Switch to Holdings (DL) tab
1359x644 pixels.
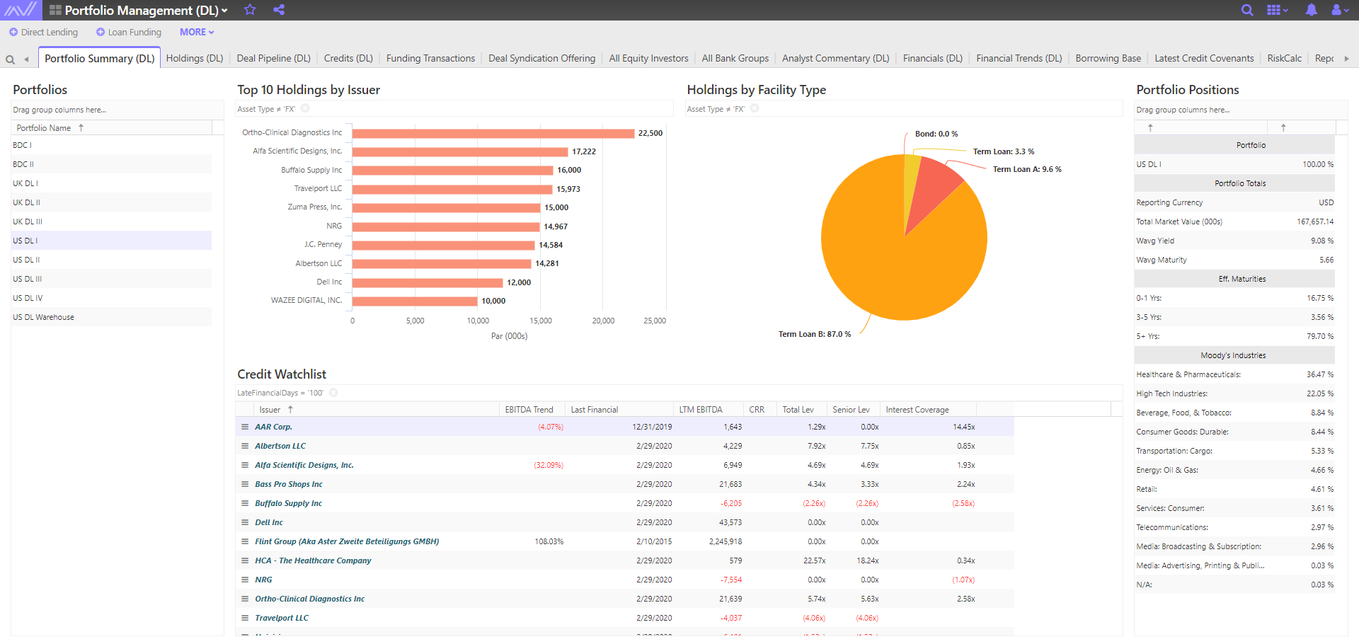195,59
